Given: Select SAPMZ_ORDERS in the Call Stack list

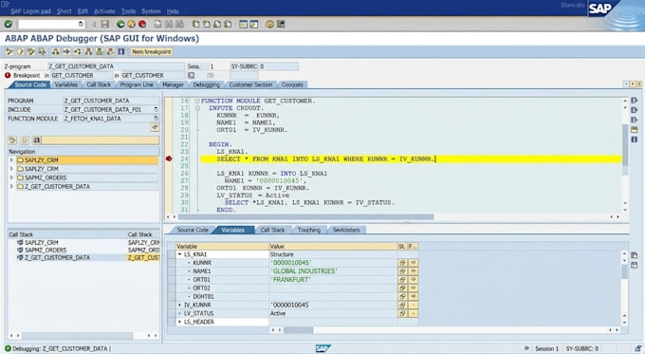Looking at the screenshot, I should 46,250.
